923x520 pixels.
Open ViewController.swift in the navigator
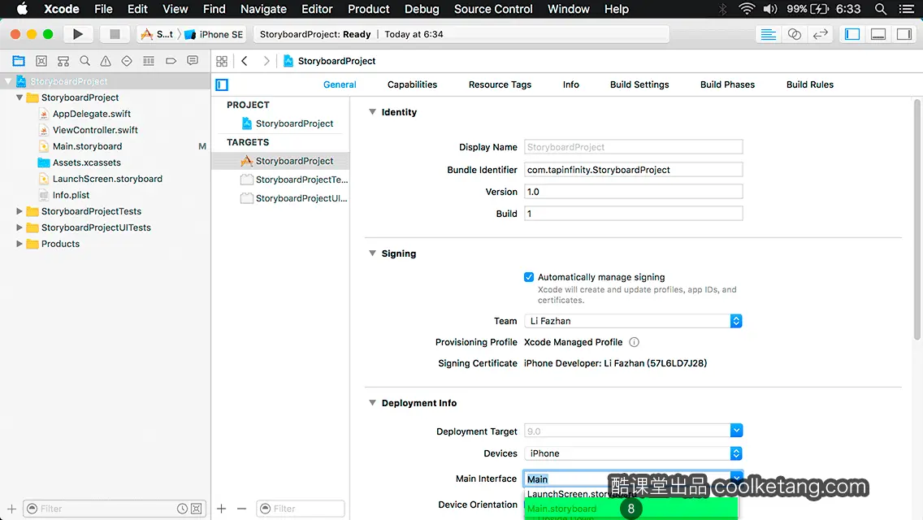coord(95,129)
